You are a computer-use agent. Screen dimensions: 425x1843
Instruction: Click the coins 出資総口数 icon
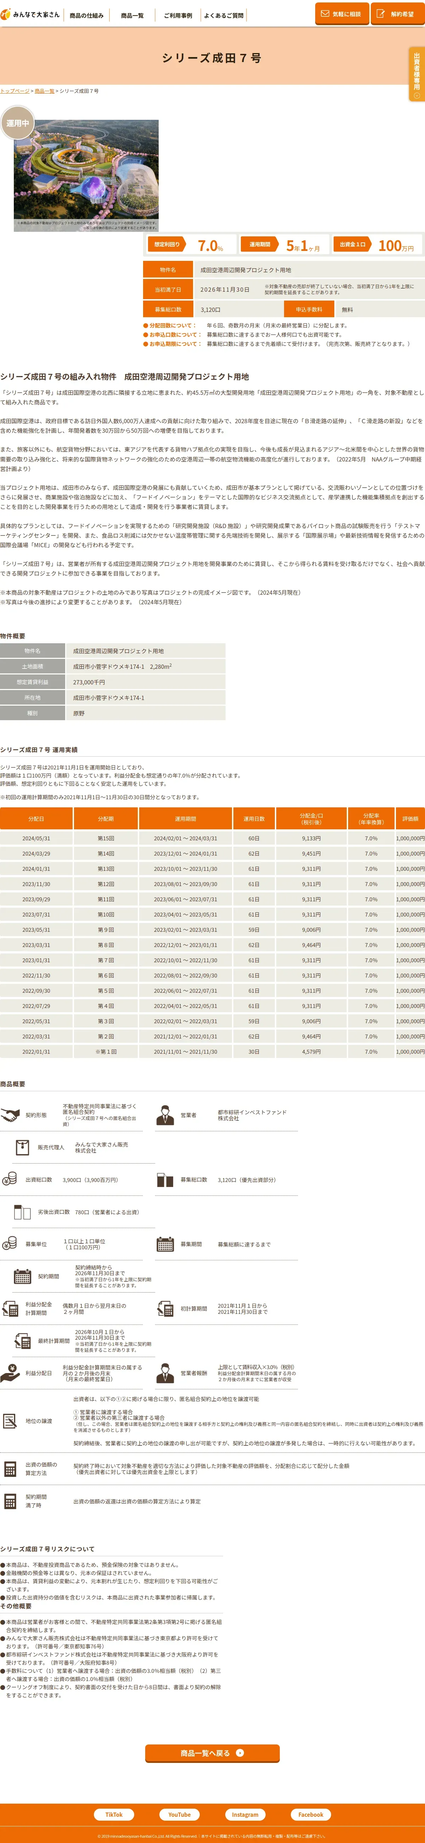tap(10, 1179)
